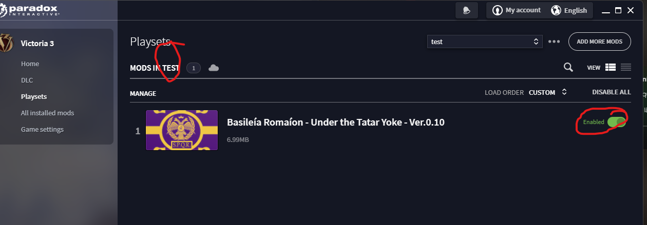Image resolution: width=647 pixels, height=225 pixels.
Task: Open the My account profile icon
Action: pos(497,10)
